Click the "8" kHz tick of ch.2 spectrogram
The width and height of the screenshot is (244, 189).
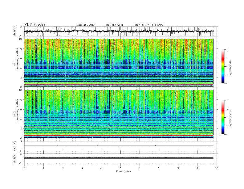(21, 100)
